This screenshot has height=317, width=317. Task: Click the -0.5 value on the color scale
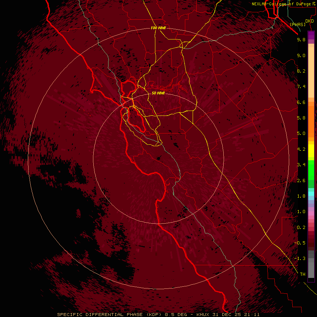click(300, 243)
